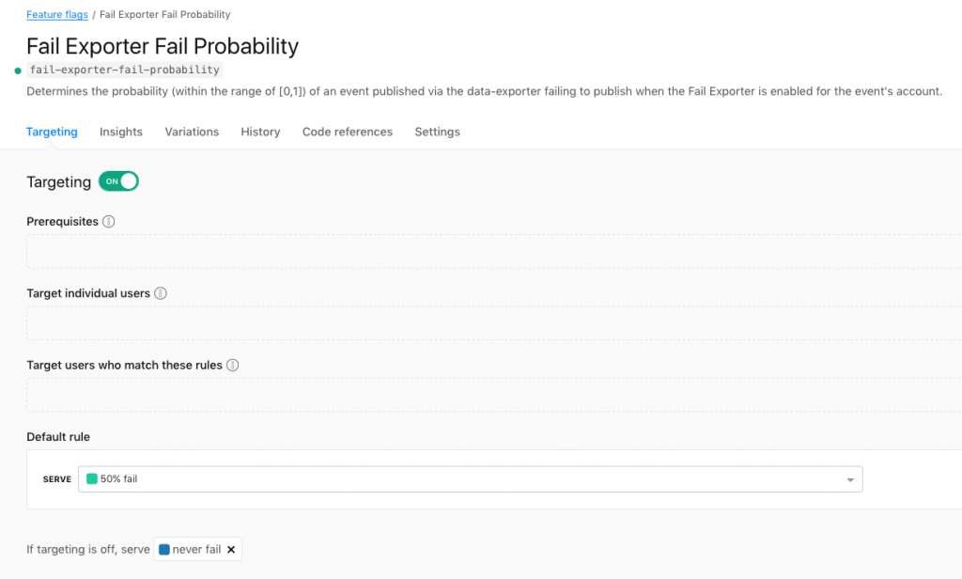The image size is (962, 579).
Task: Open the tooltip icon for targeting rules
Action: (232, 365)
